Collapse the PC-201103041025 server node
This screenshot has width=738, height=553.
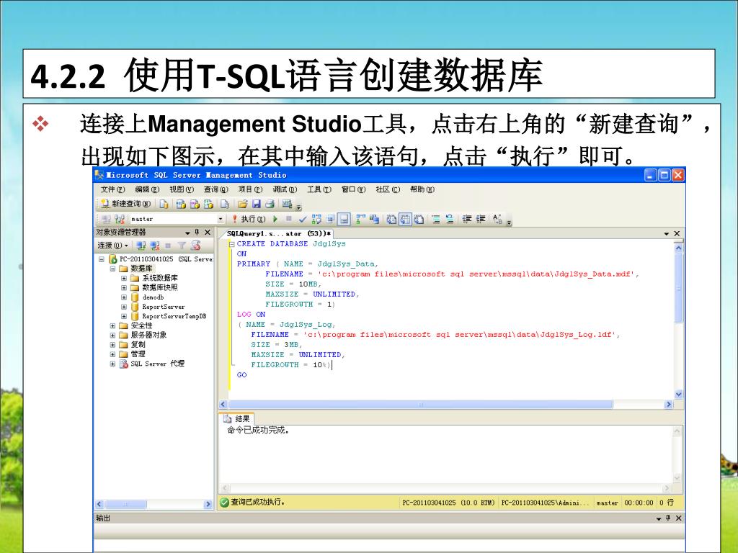tap(101, 259)
